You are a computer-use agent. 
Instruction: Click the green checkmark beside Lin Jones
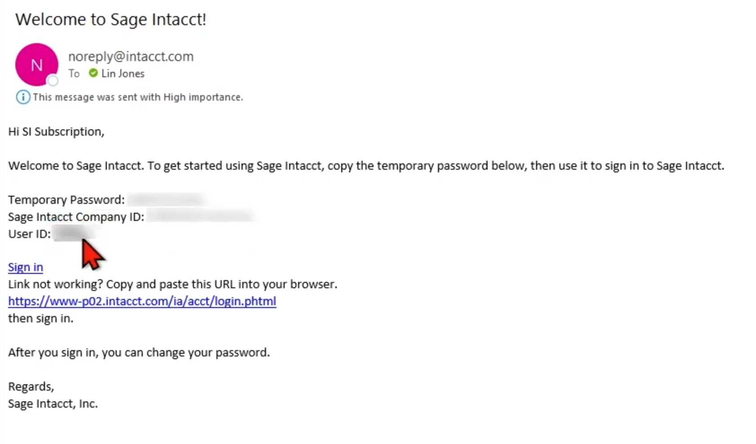[x=93, y=73]
